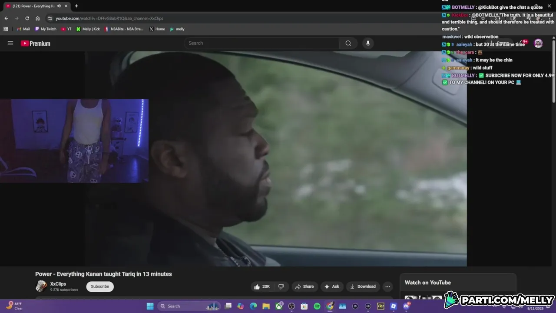This screenshot has height=313, width=556.
Task: Click the browser address bar URL
Action: (109, 18)
